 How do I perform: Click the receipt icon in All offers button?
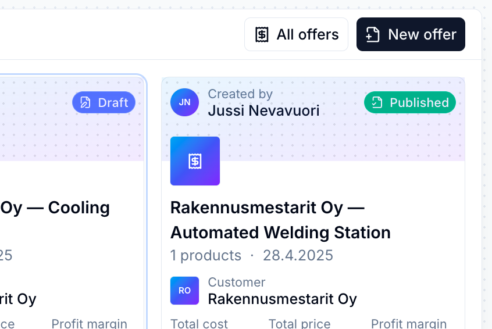pyautogui.click(x=262, y=34)
